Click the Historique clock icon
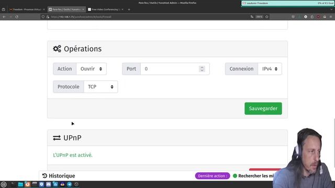The image size is (335, 188). (x=44, y=176)
